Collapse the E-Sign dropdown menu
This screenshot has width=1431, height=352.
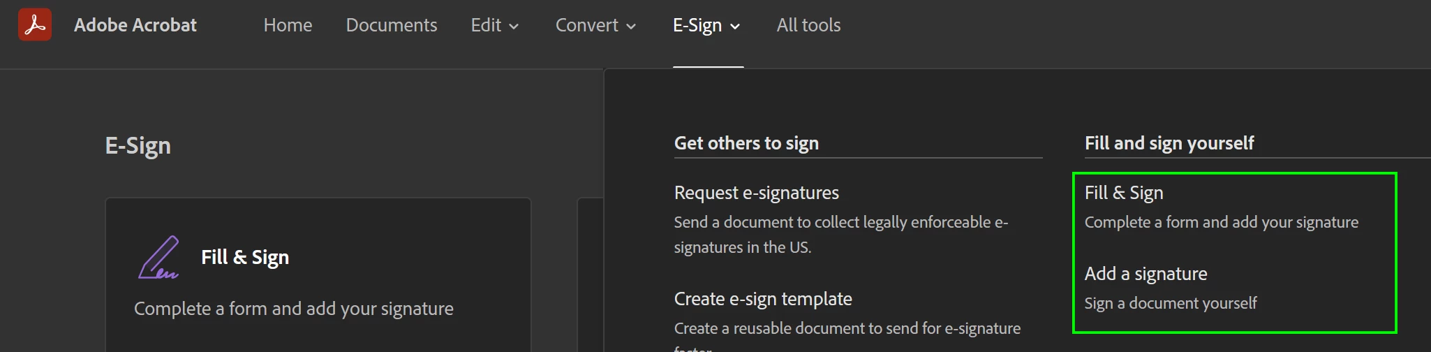(707, 25)
